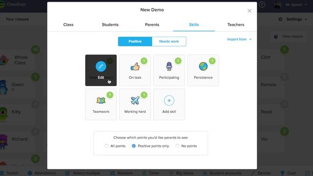Close the New Demo dialog
The image size is (313, 176).
click(x=249, y=11)
